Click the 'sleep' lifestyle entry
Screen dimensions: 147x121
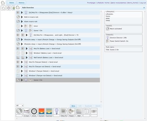coord(108,21)
